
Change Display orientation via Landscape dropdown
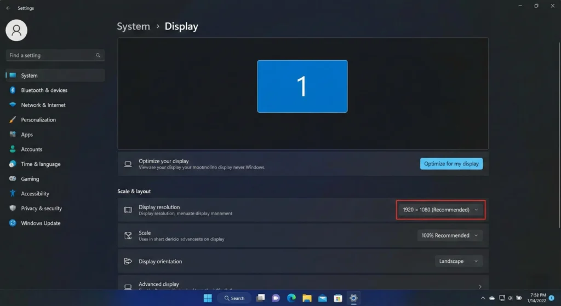(x=459, y=261)
